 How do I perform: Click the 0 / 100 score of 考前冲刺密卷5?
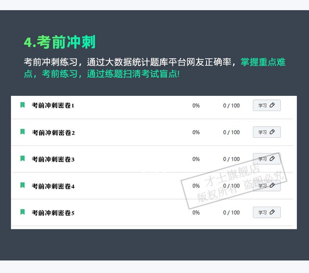click(x=231, y=213)
